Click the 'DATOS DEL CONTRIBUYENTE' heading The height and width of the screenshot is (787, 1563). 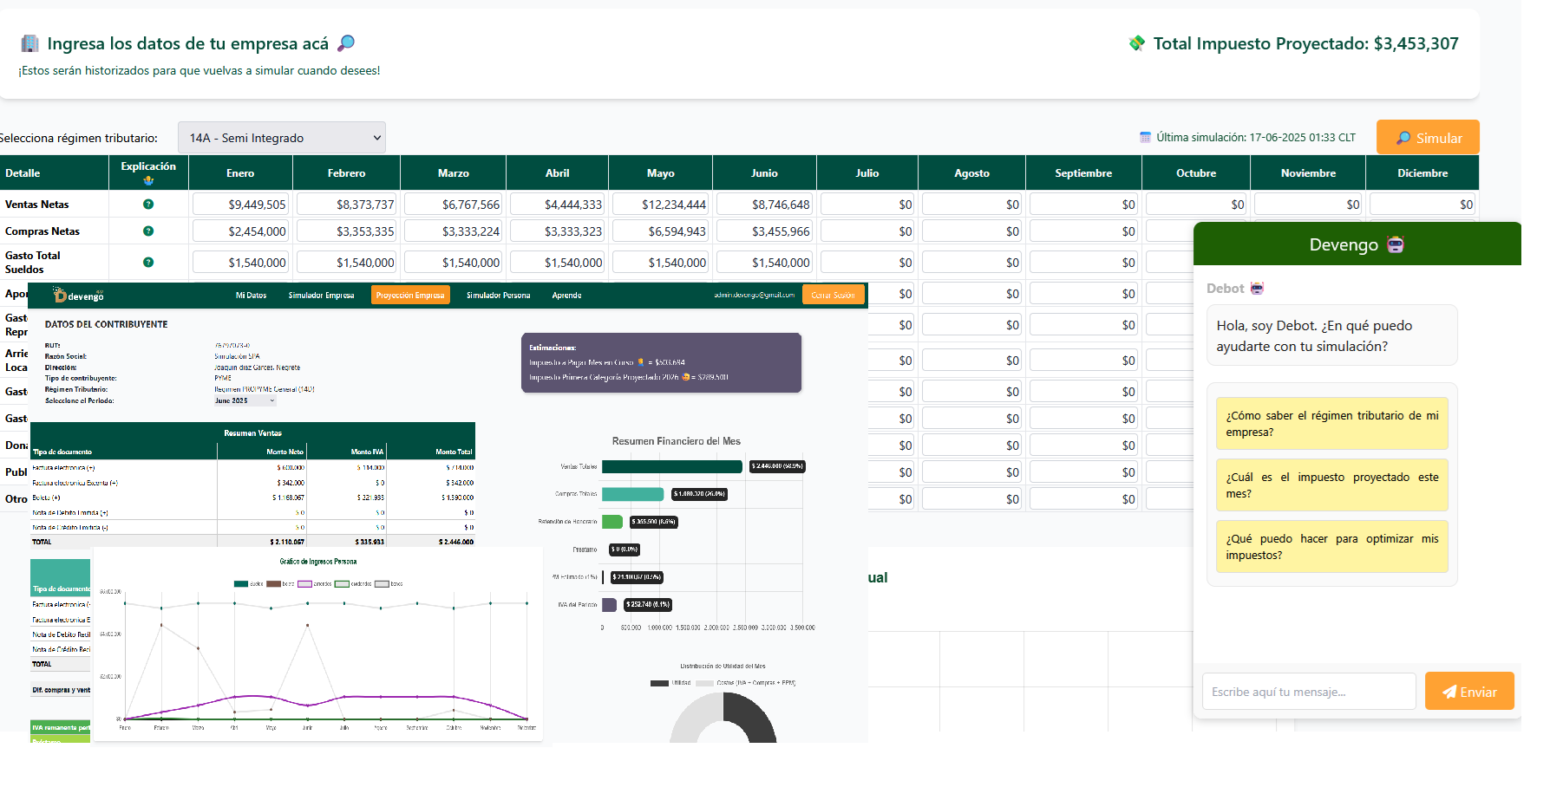(107, 324)
